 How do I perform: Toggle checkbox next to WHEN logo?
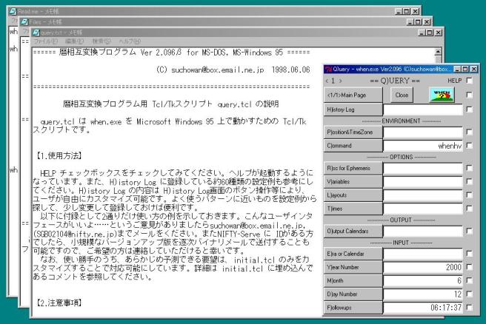(469, 95)
